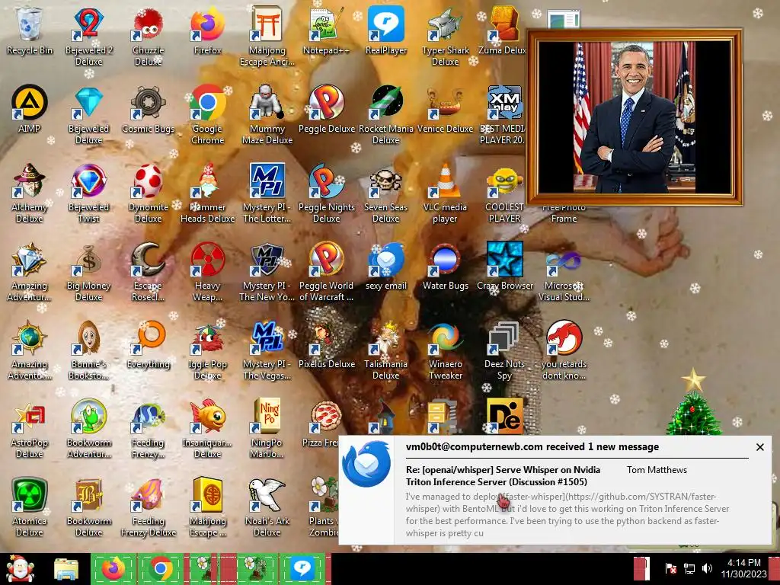The width and height of the screenshot is (780, 585).
Task: Launch Mystery PI The New York shortcut
Action: pos(267,272)
